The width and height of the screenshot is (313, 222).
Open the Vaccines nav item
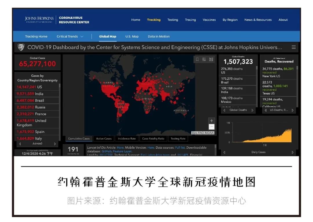[x=209, y=20]
